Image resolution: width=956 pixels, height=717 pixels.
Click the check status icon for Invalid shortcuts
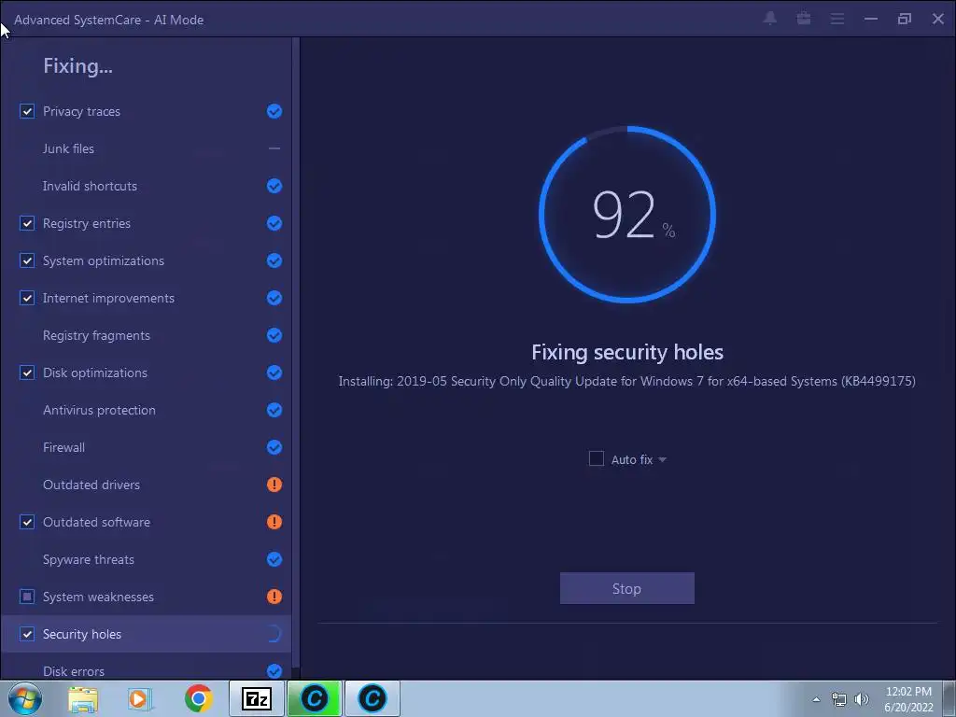tap(274, 186)
